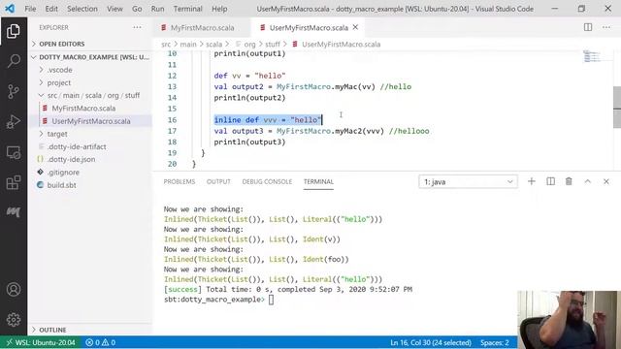Kill terminal with trash icon
621x349 pixels.
[x=569, y=181]
